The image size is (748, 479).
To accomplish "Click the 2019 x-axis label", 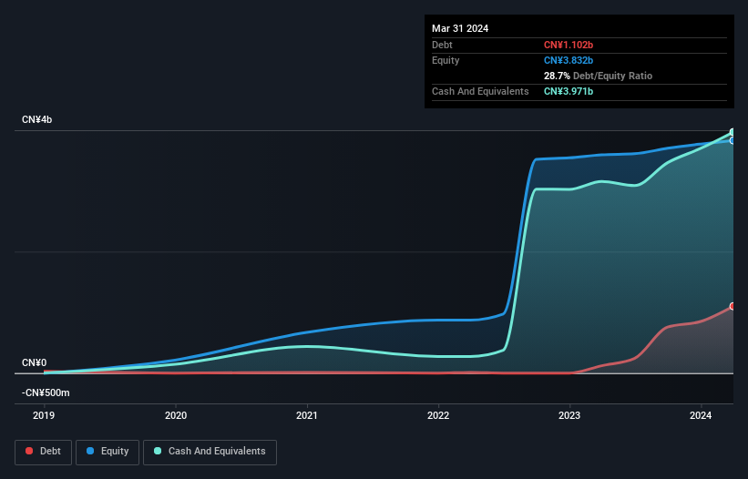I will coord(44,415).
